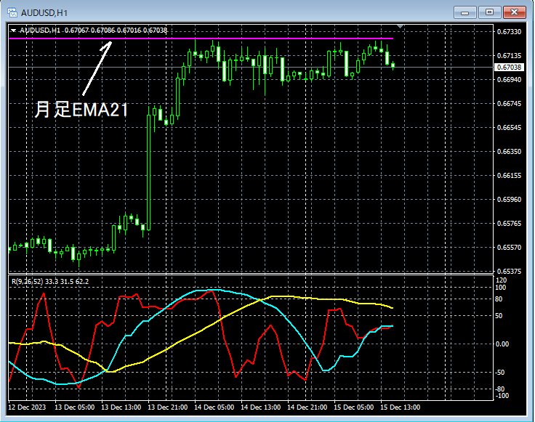The width and height of the screenshot is (535, 422).
Task: Click the 14 Dec 21:00 time label
Action: pyautogui.click(x=307, y=407)
